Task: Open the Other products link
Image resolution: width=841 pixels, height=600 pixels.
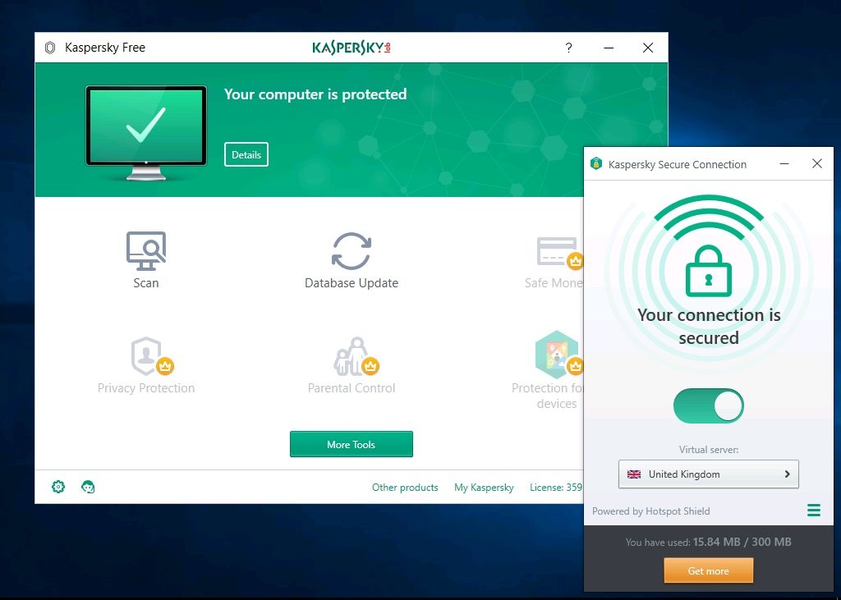Action: [405, 488]
